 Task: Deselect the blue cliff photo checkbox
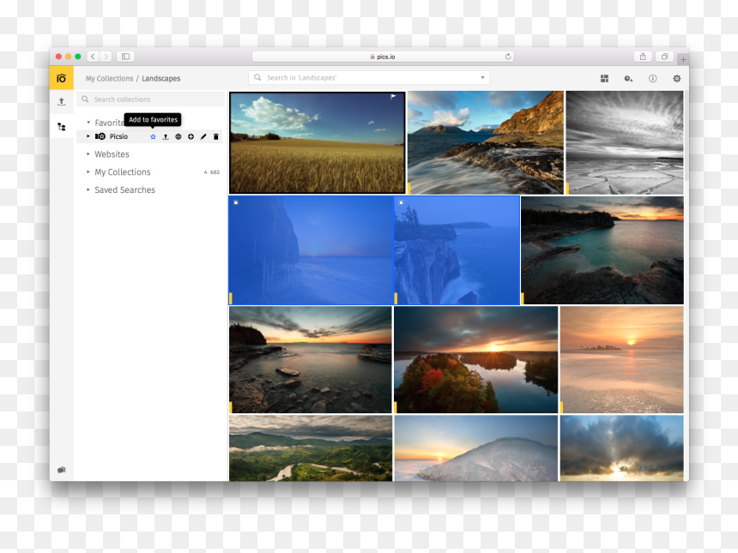(401, 202)
